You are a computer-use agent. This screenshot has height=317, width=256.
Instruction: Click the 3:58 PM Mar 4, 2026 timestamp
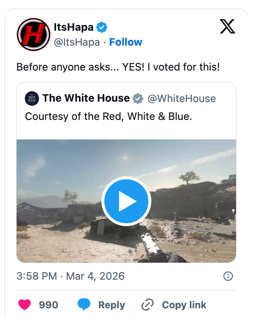point(70,276)
